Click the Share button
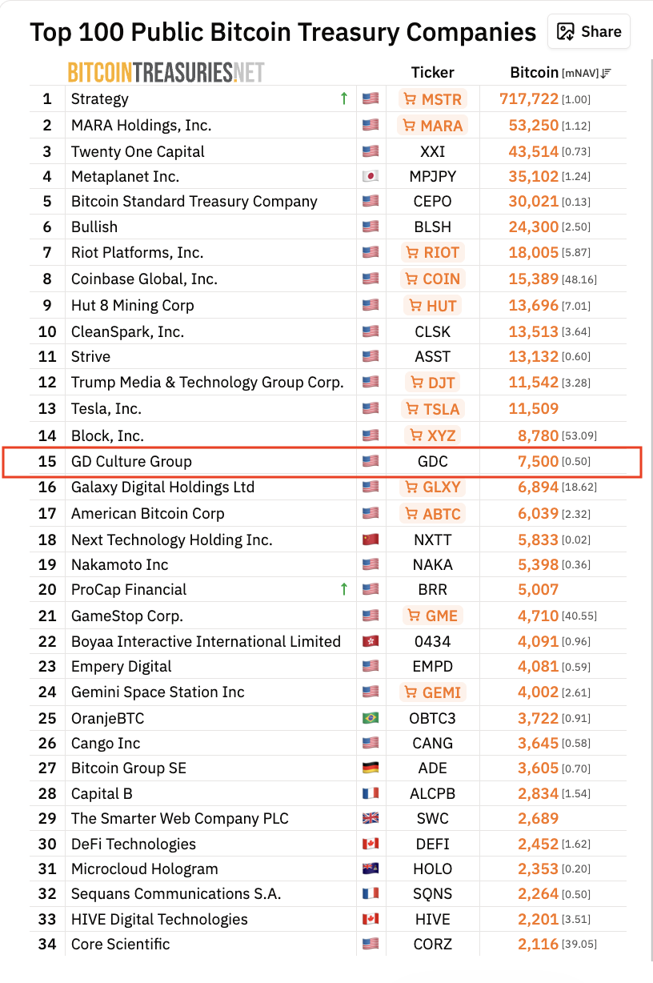 coord(589,31)
